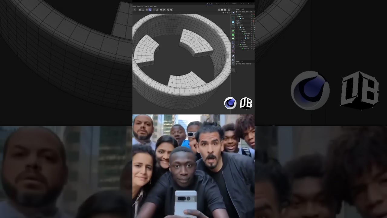This screenshot has height=218, width=387.
Task: Click the Camera icon in the palette
Action: pyautogui.click(x=233, y=60)
